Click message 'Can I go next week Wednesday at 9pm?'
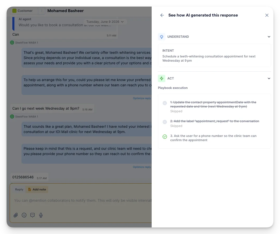Screen dimensions: 280x234 pyautogui.click(x=52, y=108)
